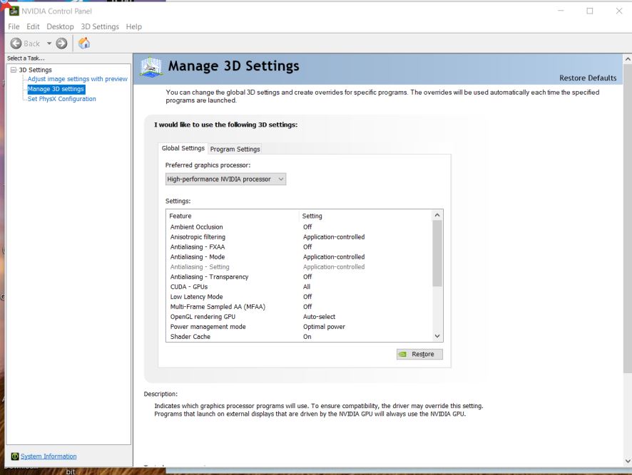Viewport: 632px width, 475px height.
Task: Select Adjust image settings with preview
Action: point(77,79)
